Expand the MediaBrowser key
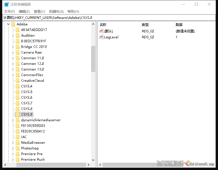218x170 pixels. [13, 143]
